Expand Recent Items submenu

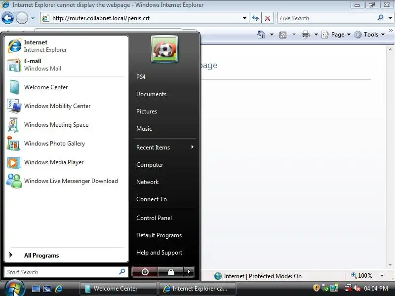point(165,147)
